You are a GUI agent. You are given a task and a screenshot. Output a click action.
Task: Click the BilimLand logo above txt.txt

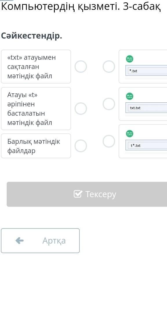click(x=130, y=96)
